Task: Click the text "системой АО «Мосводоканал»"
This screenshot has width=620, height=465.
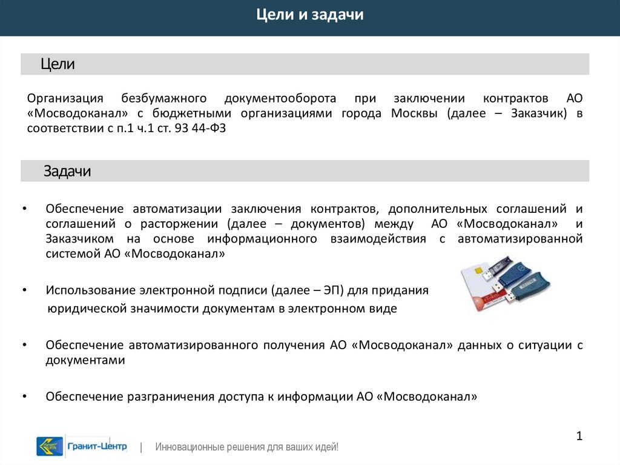Action: pos(135,253)
